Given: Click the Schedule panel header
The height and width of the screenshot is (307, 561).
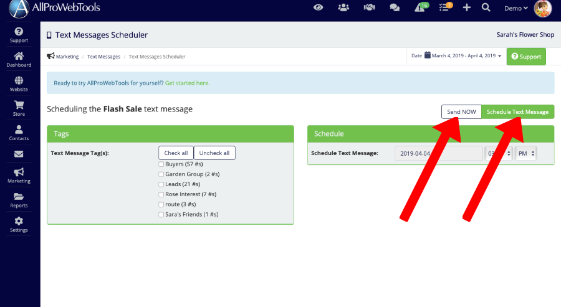Looking at the screenshot, I should [431, 134].
